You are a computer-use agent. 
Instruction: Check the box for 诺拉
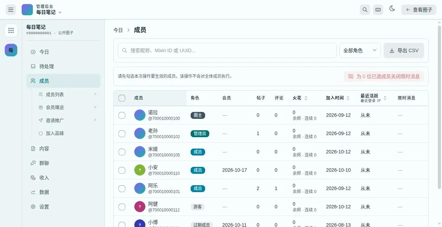click(122, 115)
